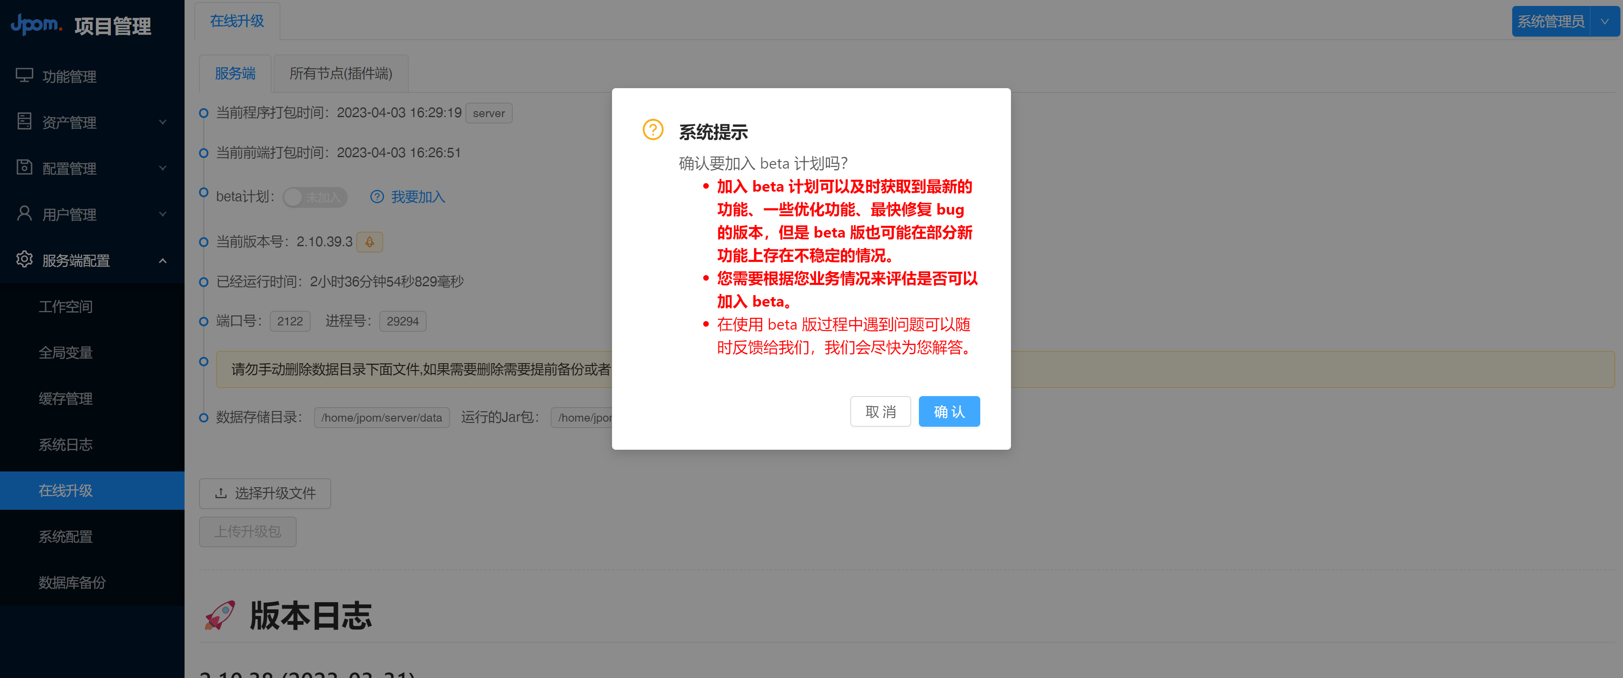
Task: Expand the 资产管理 submenu
Action: coord(162,121)
